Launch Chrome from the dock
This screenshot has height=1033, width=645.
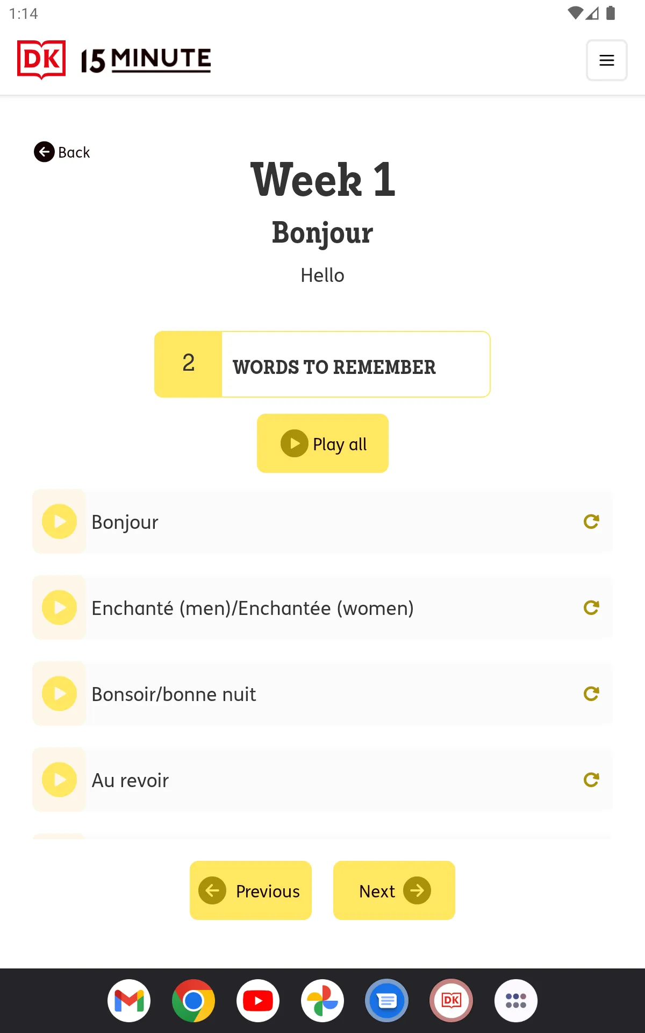click(193, 1001)
